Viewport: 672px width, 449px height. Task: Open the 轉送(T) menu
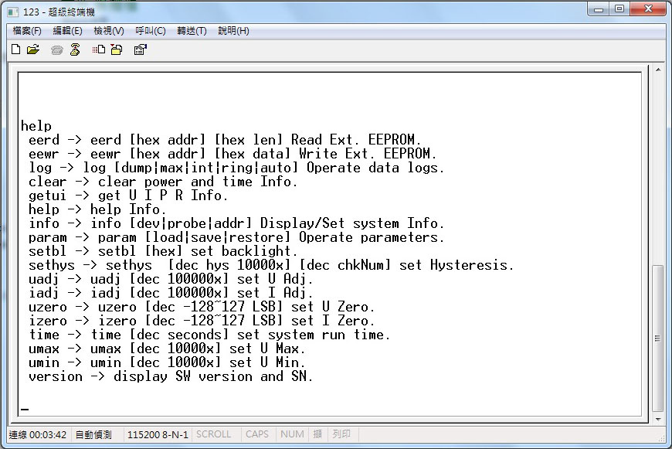(x=192, y=31)
